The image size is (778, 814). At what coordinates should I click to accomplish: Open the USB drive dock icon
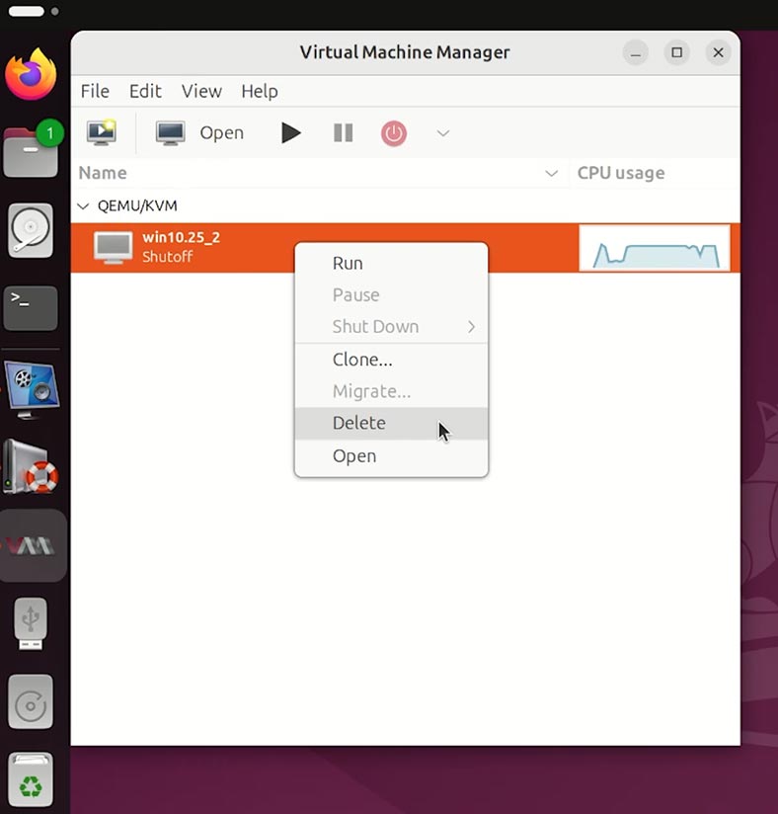(x=31, y=623)
